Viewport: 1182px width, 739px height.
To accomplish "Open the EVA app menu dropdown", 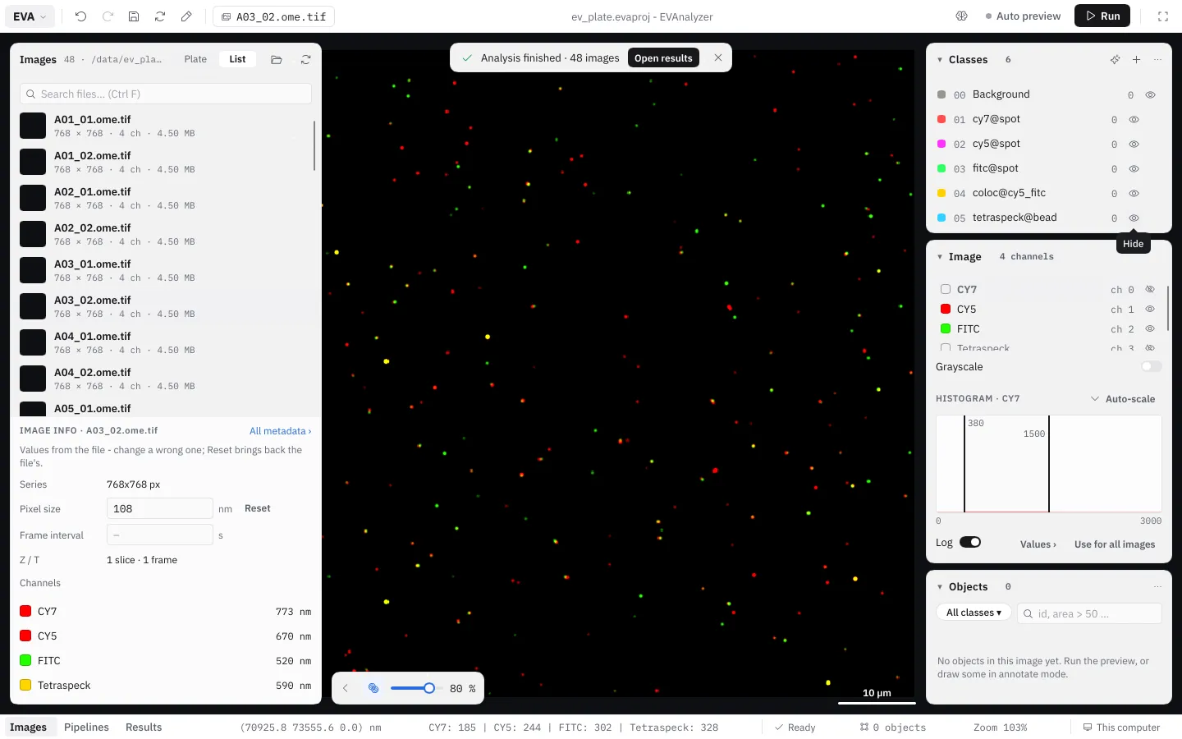I will pos(30,16).
